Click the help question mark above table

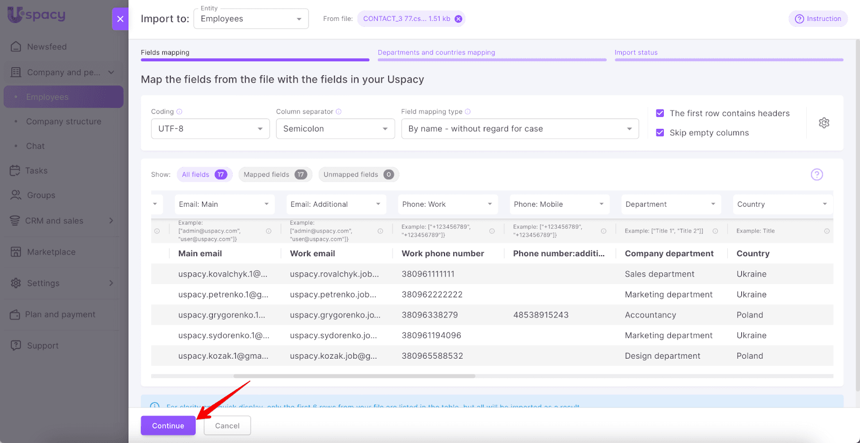click(816, 175)
